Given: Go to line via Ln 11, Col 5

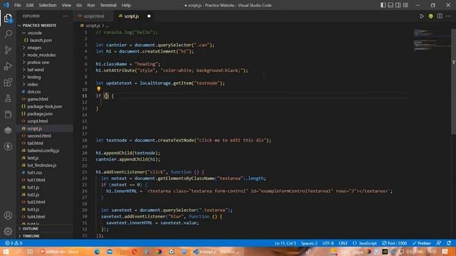Looking at the screenshot, I should (285, 243).
